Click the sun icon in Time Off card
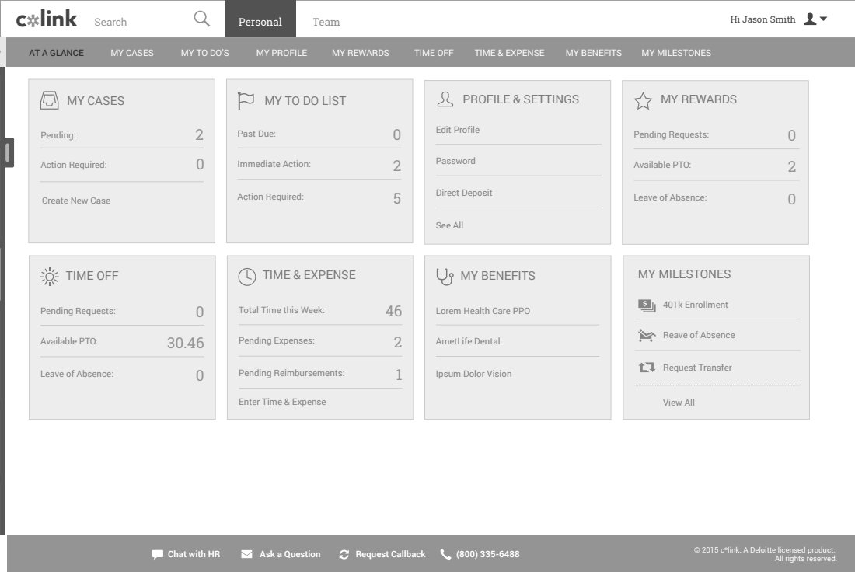The width and height of the screenshot is (855, 572). coord(49,276)
